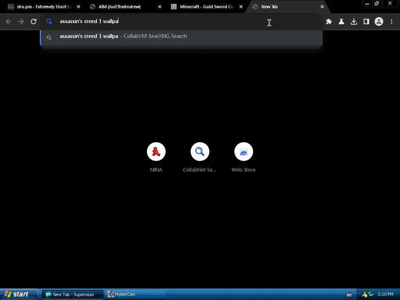Close the New Tab tab
This screenshot has width=400, height=300.
click(322, 7)
